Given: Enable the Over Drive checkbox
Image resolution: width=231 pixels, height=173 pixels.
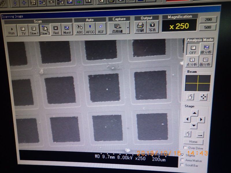Looking at the screenshot, I should [185, 147].
